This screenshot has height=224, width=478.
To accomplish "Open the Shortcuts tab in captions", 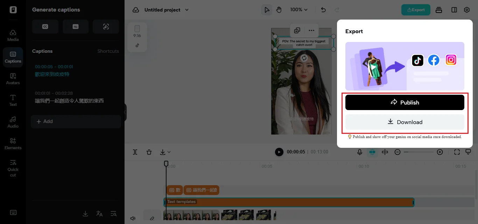I will [108, 51].
